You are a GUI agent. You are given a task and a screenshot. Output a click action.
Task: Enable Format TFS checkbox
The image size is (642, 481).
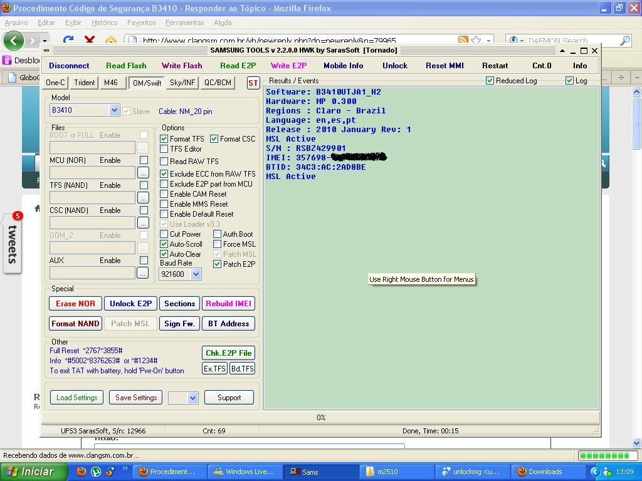164,139
